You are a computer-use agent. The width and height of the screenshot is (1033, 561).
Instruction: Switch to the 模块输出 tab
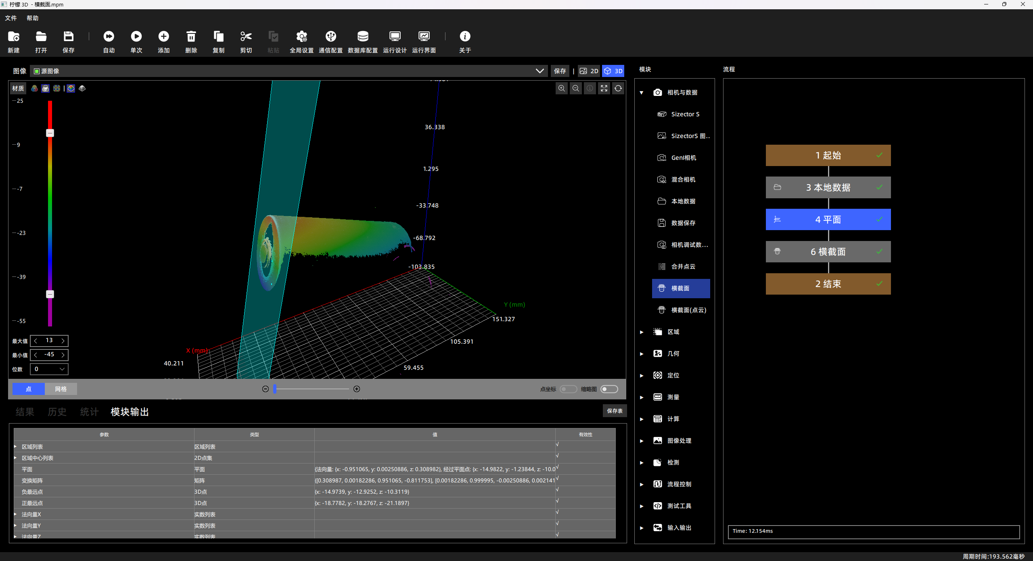(x=130, y=412)
